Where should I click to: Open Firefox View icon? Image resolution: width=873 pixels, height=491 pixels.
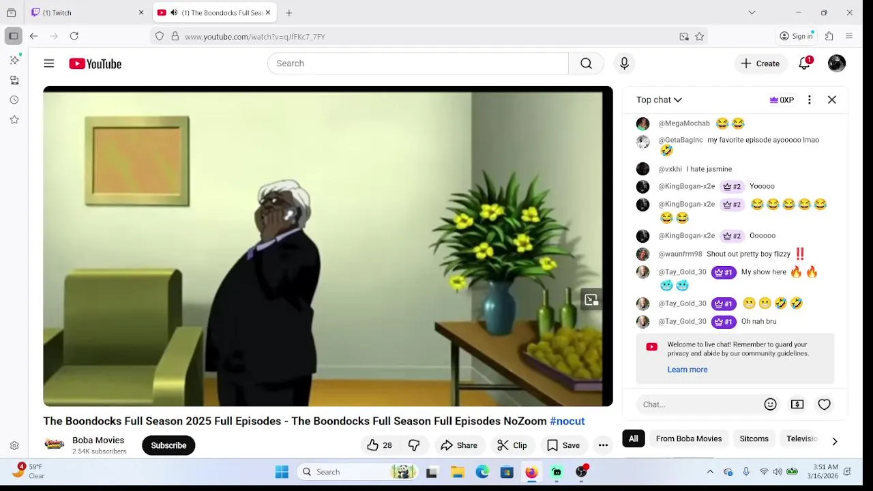pos(11,12)
